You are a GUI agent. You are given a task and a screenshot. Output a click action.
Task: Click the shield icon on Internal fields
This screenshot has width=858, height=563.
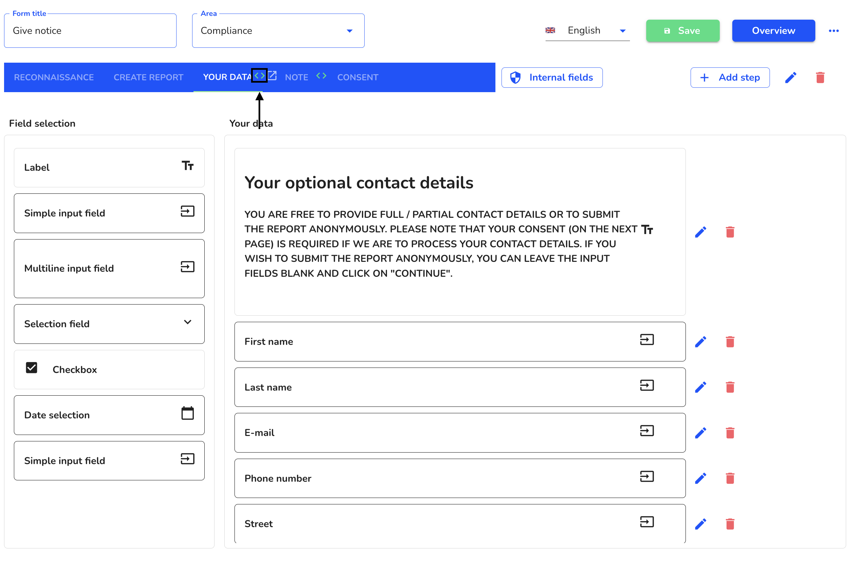(515, 78)
